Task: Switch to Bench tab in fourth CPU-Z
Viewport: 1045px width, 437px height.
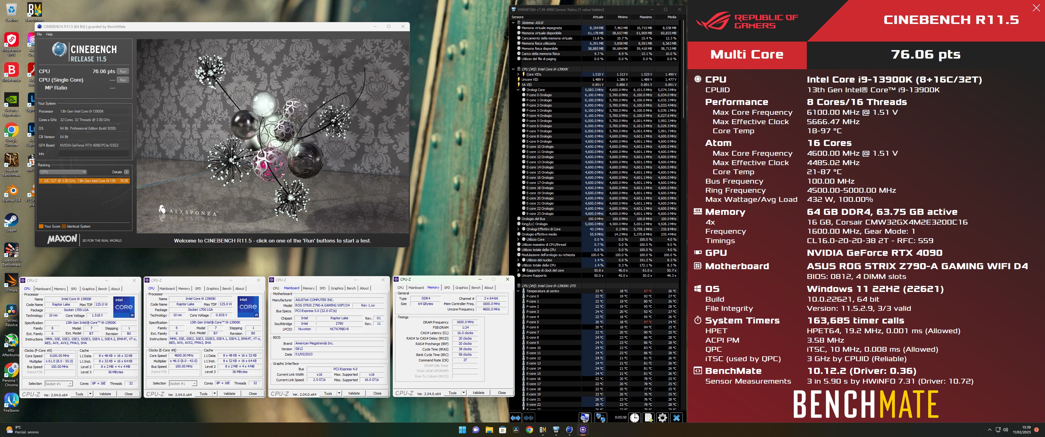Action: click(476, 288)
